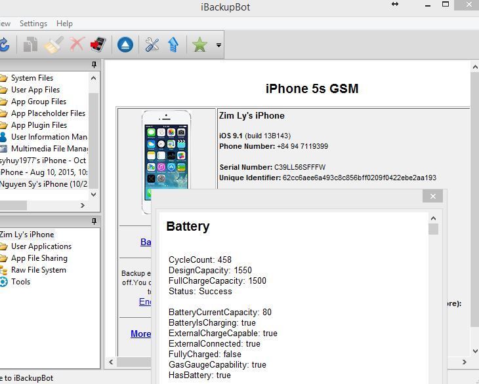Click the red X delete toolbar icon

point(76,45)
